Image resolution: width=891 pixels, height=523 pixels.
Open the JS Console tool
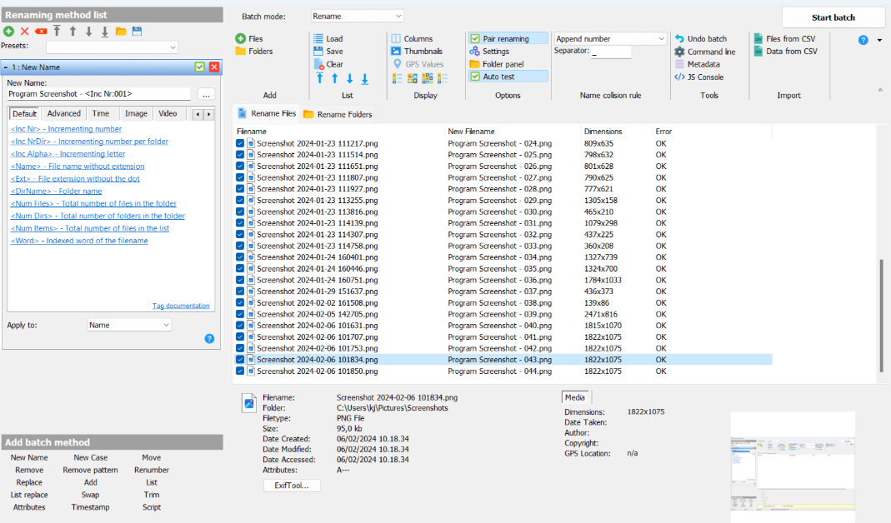[x=698, y=77]
